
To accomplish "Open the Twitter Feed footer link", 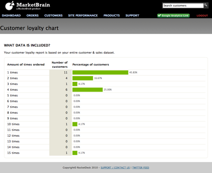I will [x=140, y=168].
